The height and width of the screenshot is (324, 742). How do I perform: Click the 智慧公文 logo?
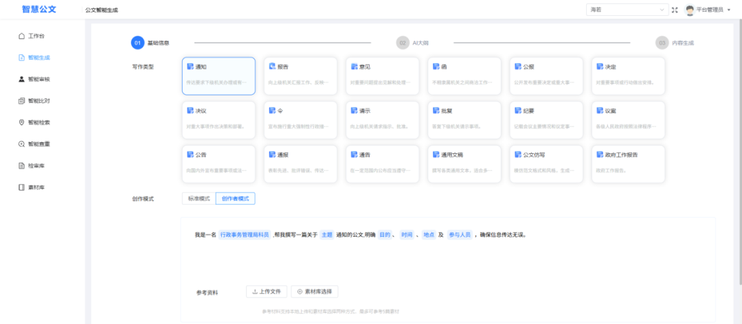pyautogui.click(x=38, y=10)
